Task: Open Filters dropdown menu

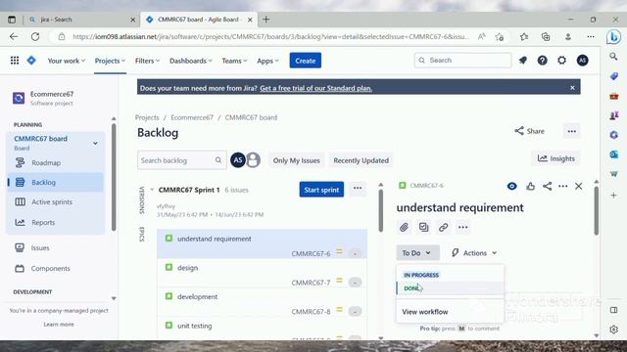Action: click(147, 61)
